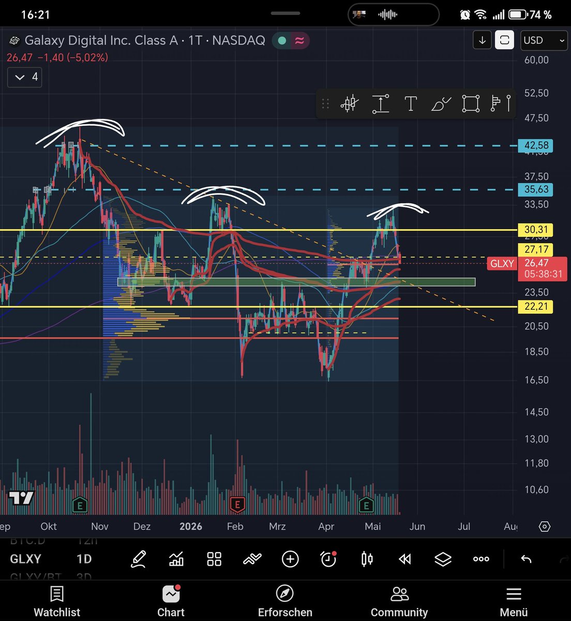Viewport: 571px width, 621px height.
Task: Tap the download arrow button near USD
Action: (x=482, y=40)
